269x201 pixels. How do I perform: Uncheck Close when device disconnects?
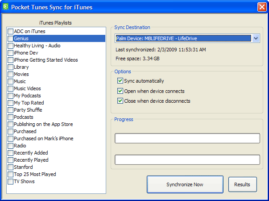[x=120, y=101]
